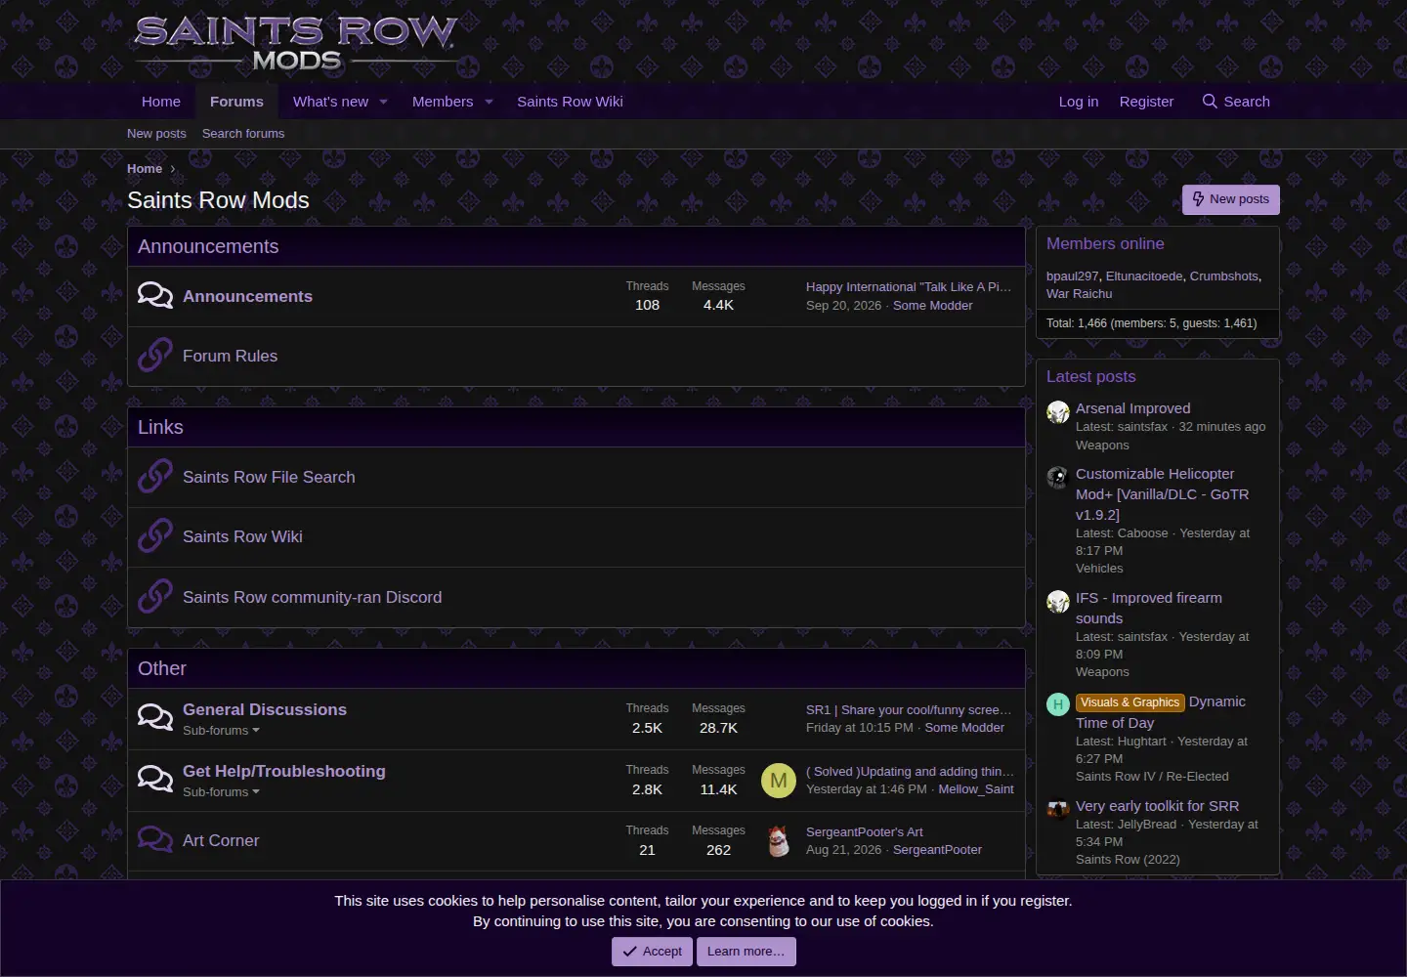Click the magnifier Search icon
The image size is (1407, 977).
1210,102
